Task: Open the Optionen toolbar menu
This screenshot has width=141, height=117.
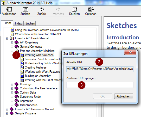Action: click(x=91, y=9)
